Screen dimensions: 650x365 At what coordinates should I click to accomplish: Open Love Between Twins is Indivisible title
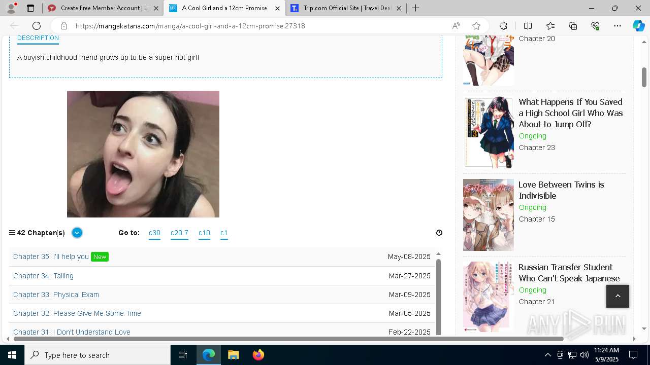tap(561, 190)
